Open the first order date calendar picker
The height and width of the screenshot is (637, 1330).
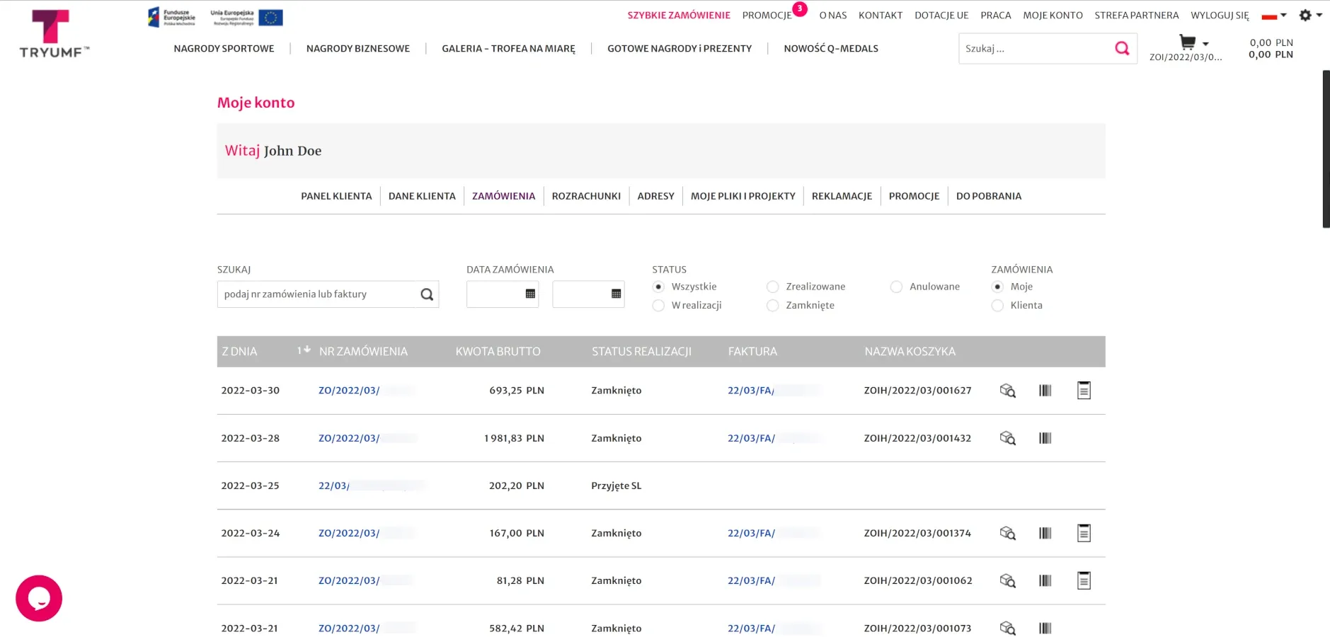[530, 294]
